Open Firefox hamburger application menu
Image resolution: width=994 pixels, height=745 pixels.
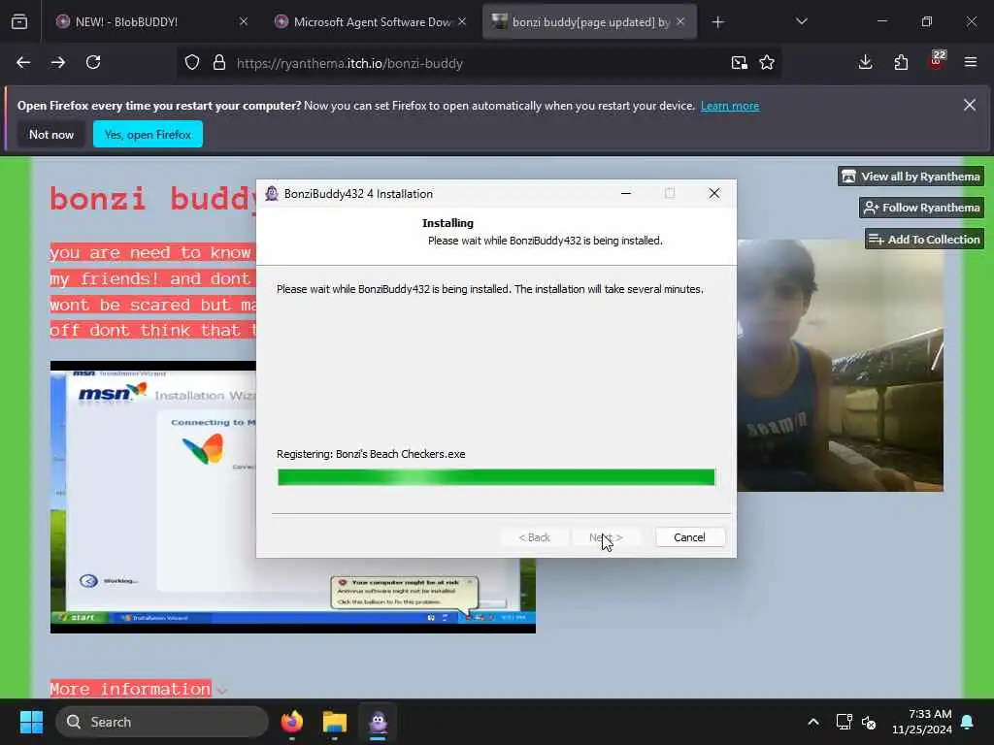[971, 62]
